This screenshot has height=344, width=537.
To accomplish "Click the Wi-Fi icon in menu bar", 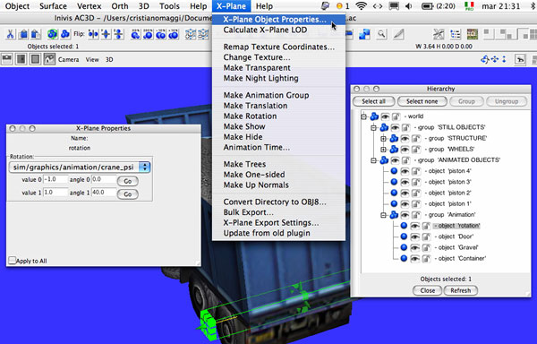I will pyautogui.click(x=361, y=6).
